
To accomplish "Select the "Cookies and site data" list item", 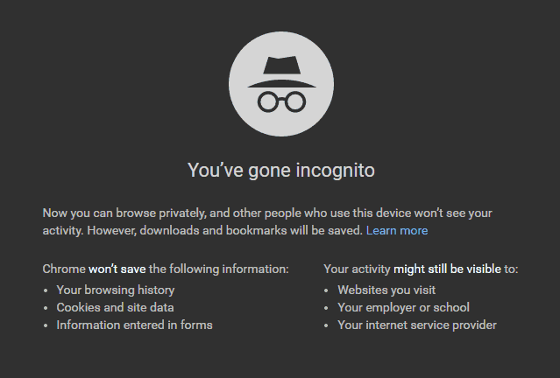I will [x=115, y=307].
